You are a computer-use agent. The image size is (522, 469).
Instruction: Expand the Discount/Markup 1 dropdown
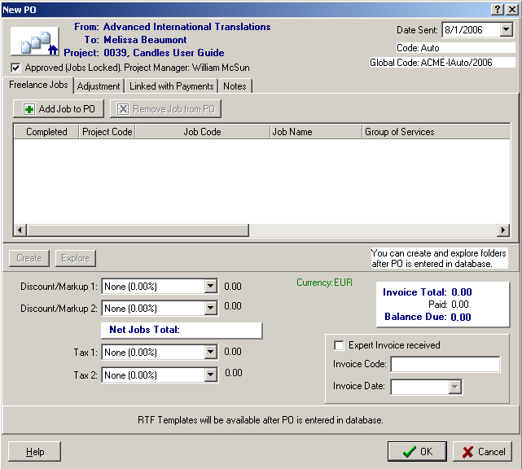(x=210, y=287)
